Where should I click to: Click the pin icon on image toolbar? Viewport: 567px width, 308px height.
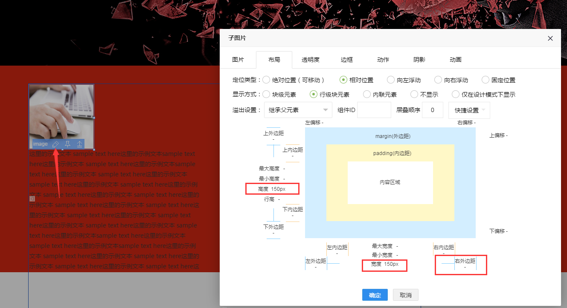point(67,144)
